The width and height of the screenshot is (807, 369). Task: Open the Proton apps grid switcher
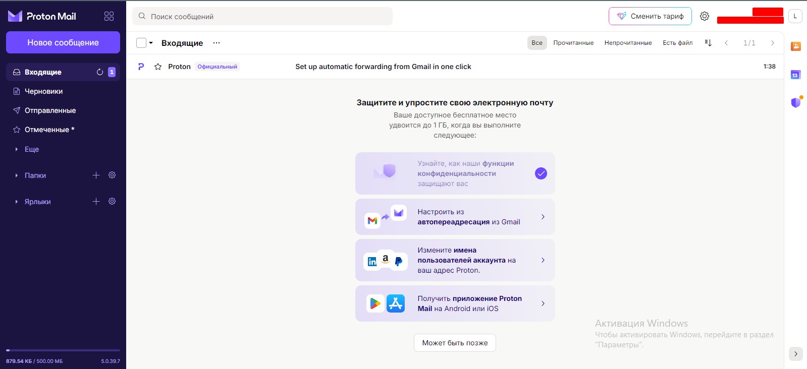[x=109, y=16]
